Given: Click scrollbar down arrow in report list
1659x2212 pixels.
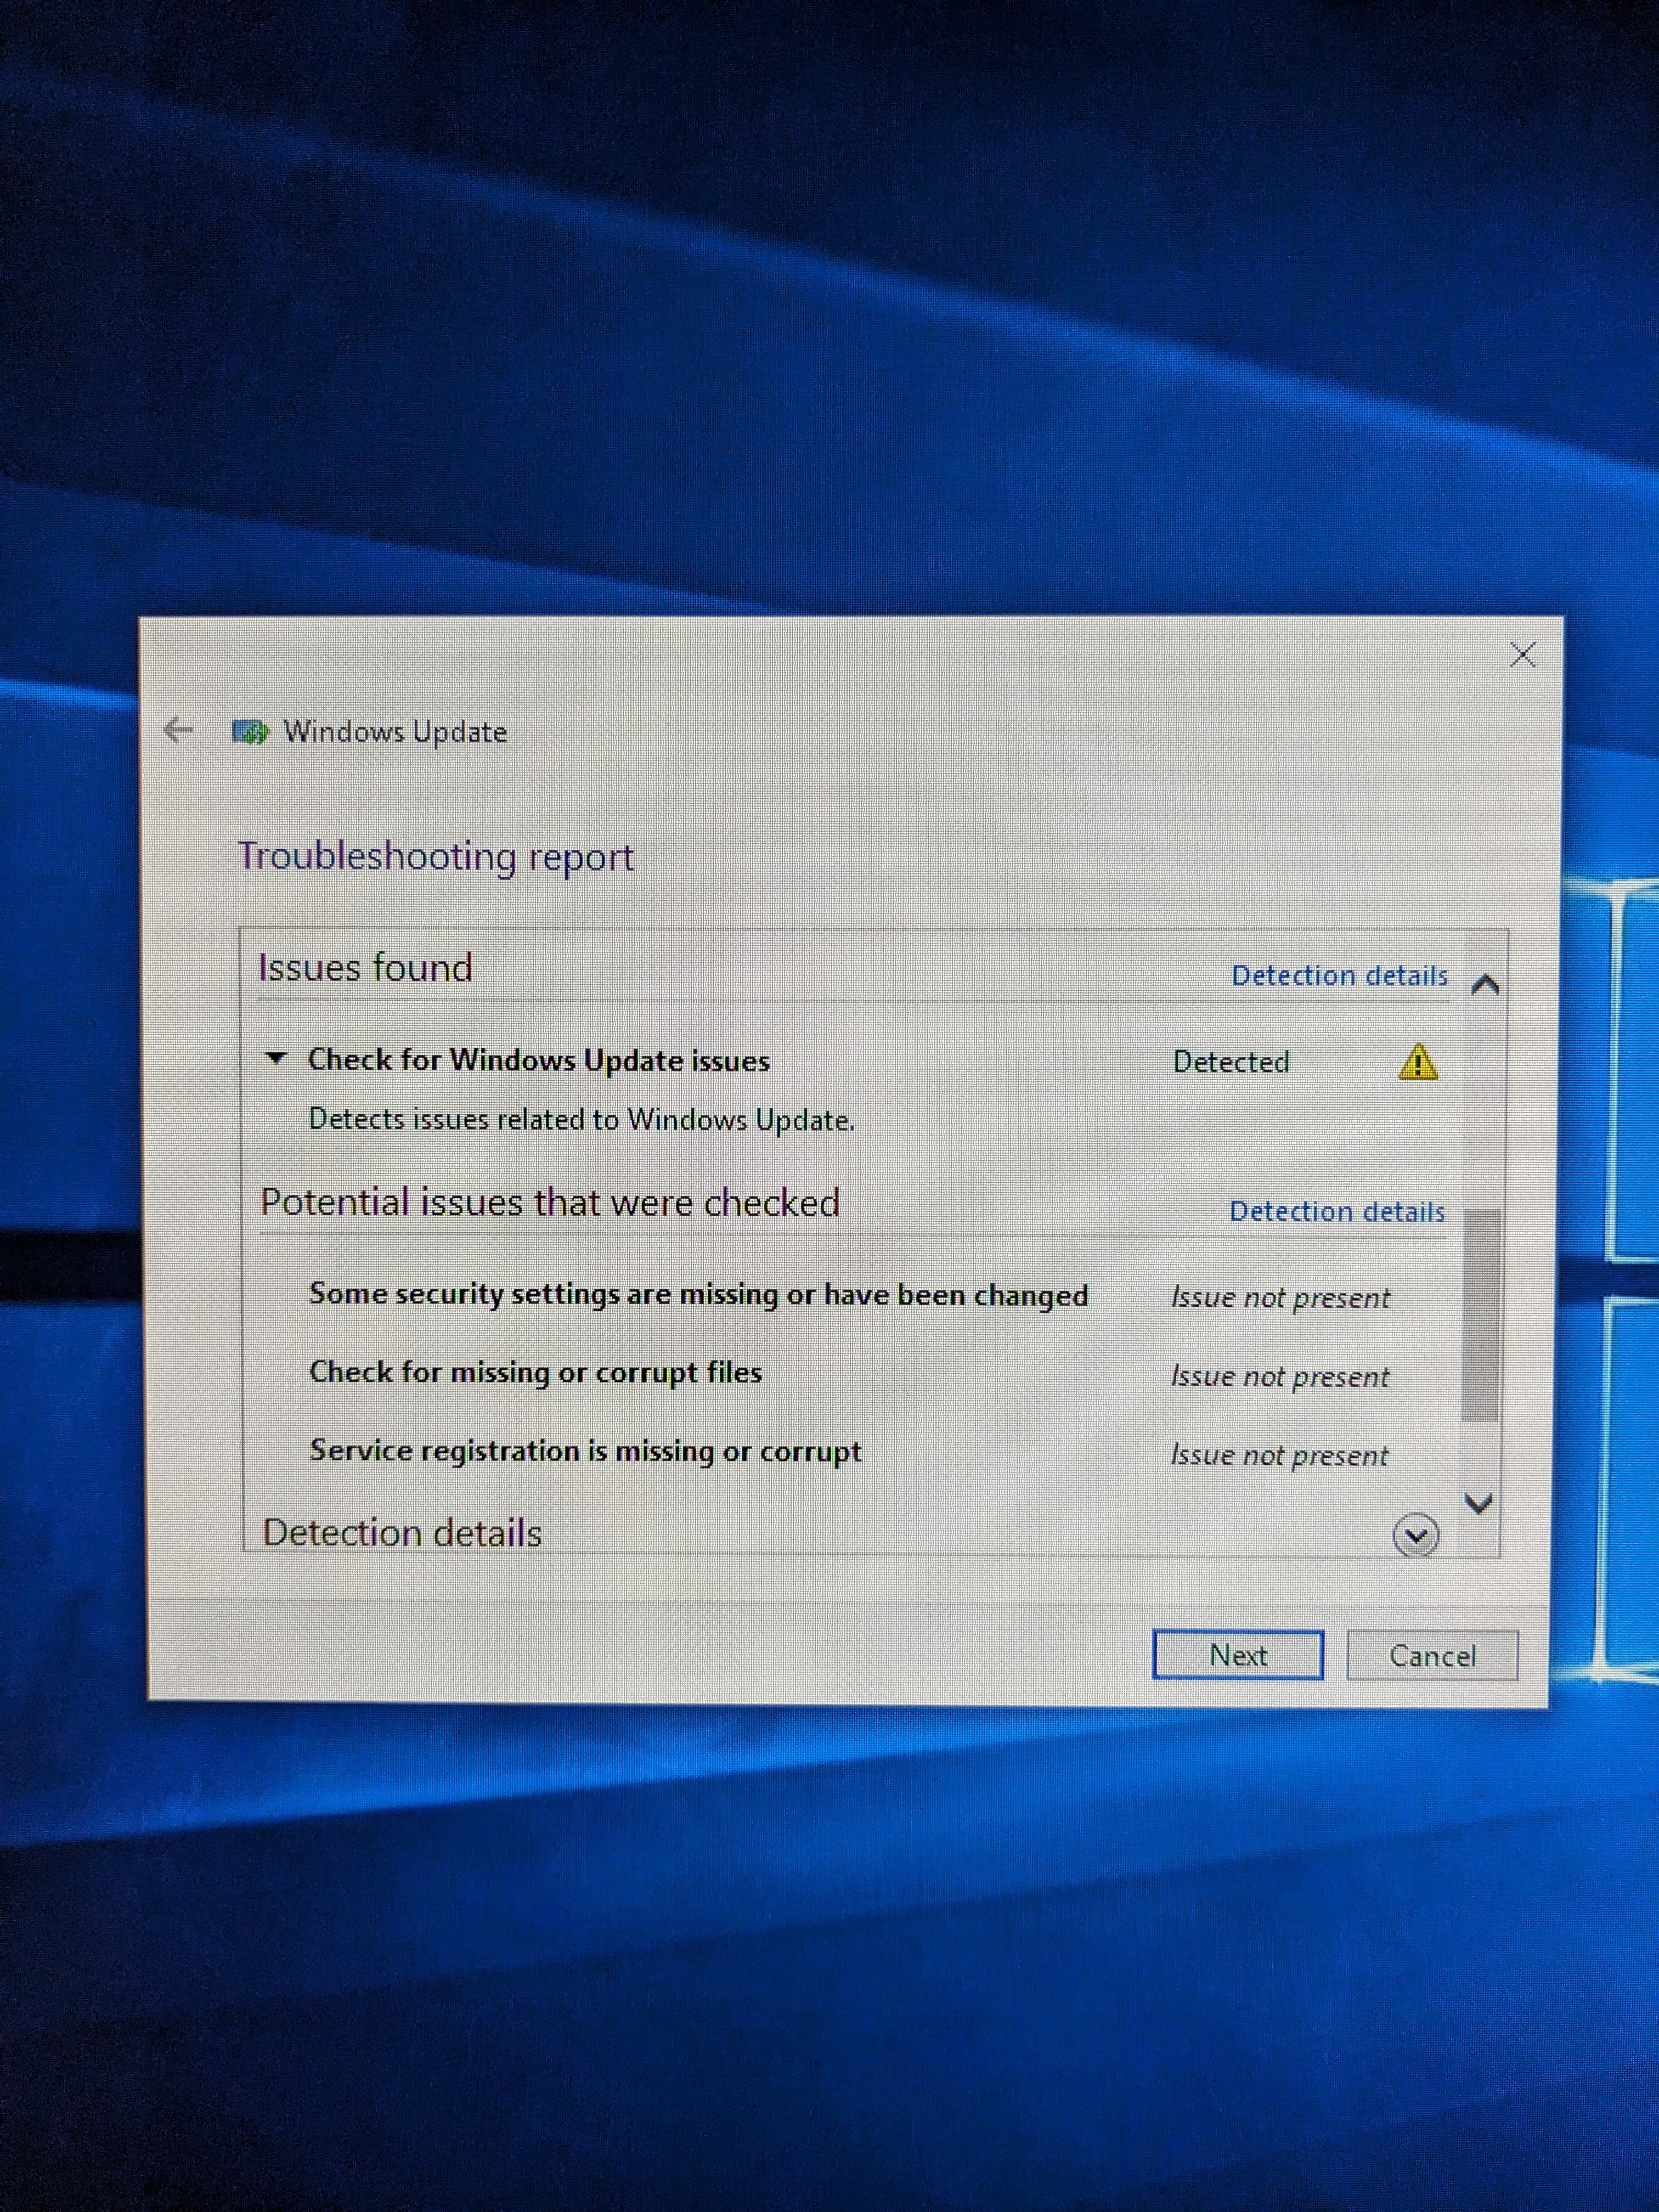Looking at the screenshot, I should [1478, 1502].
